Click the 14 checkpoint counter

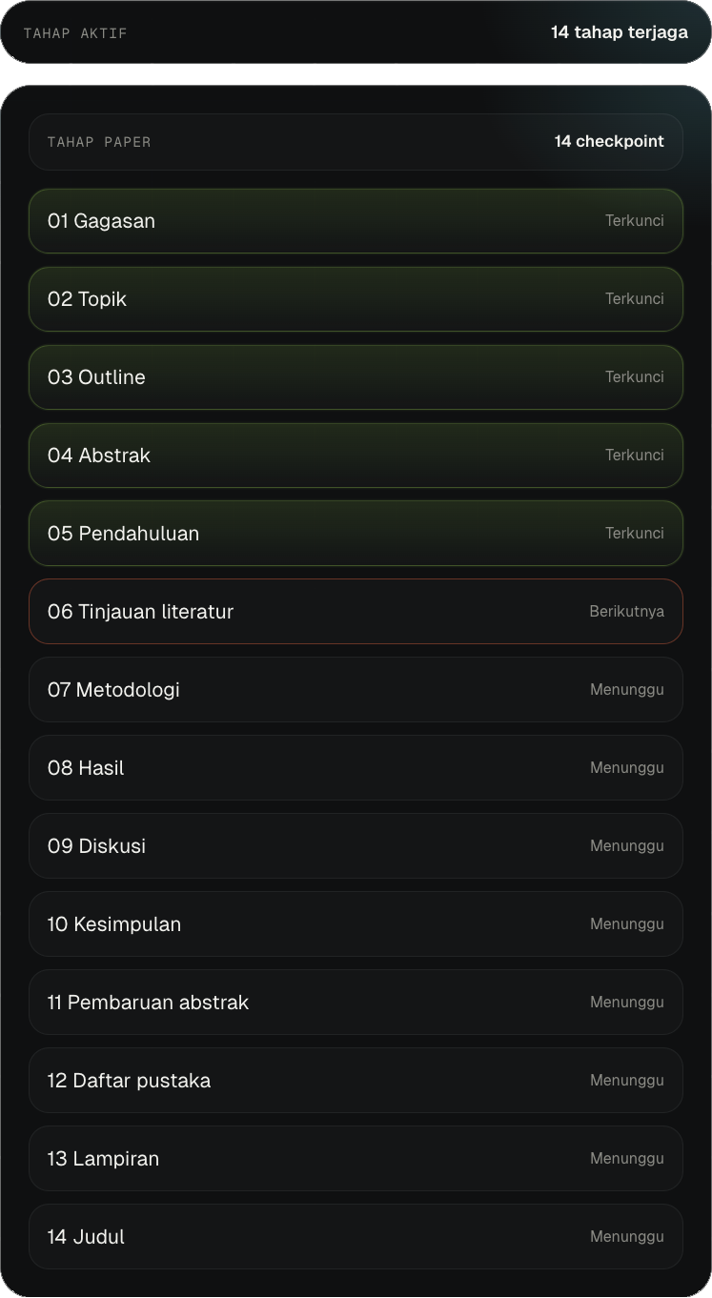609,141
